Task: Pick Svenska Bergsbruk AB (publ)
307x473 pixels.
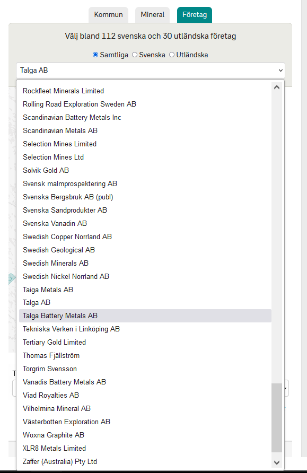Action: click(145, 197)
